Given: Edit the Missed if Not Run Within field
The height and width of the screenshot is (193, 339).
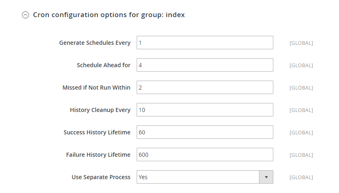Looking at the screenshot, I should pos(205,88).
